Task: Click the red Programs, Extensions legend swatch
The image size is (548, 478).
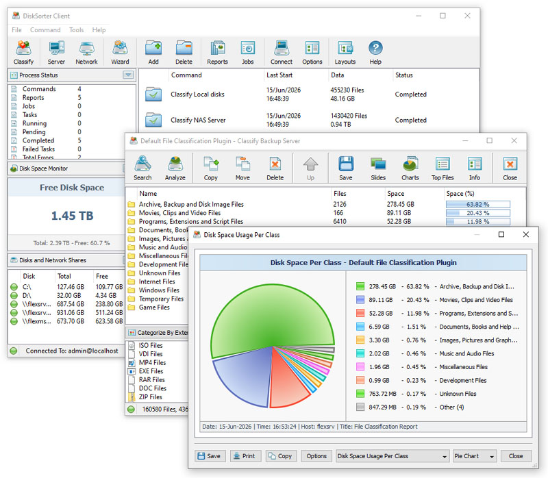Action: [360, 313]
